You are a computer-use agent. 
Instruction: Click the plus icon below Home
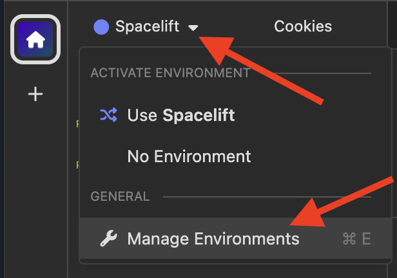pos(35,95)
